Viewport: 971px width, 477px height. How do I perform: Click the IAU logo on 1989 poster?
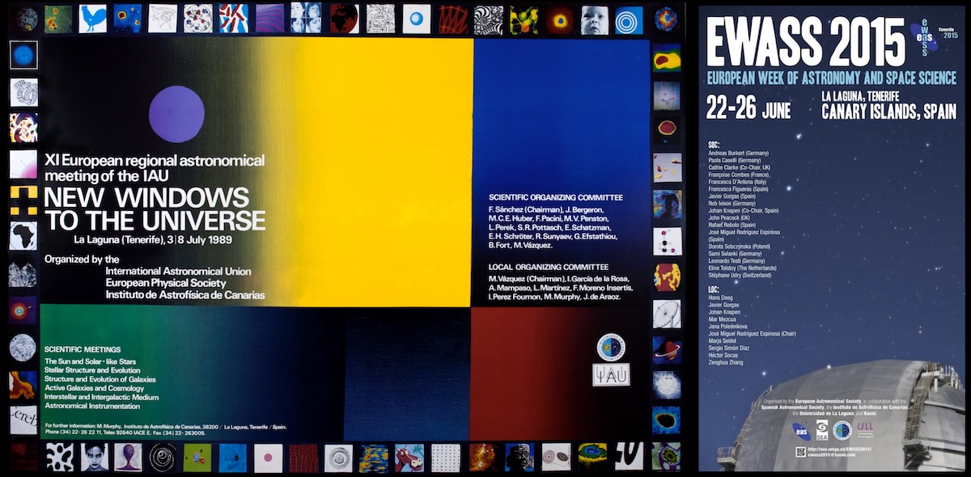tap(611, 374)
